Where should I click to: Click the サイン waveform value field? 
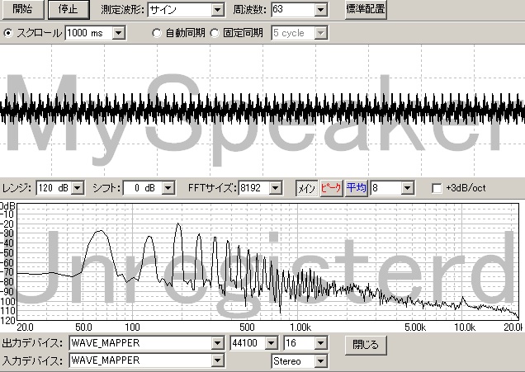(x=180, y=10)
